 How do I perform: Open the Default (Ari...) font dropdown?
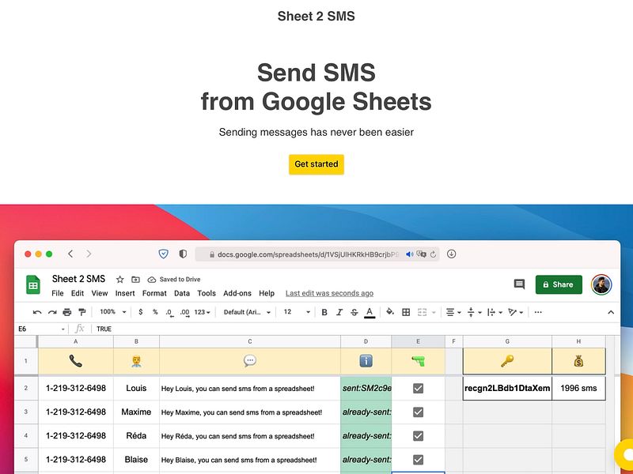(247, 312)
